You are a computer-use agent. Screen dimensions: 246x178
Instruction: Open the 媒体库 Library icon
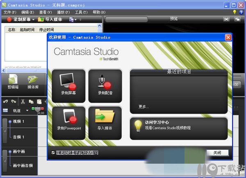click(33, 82)
